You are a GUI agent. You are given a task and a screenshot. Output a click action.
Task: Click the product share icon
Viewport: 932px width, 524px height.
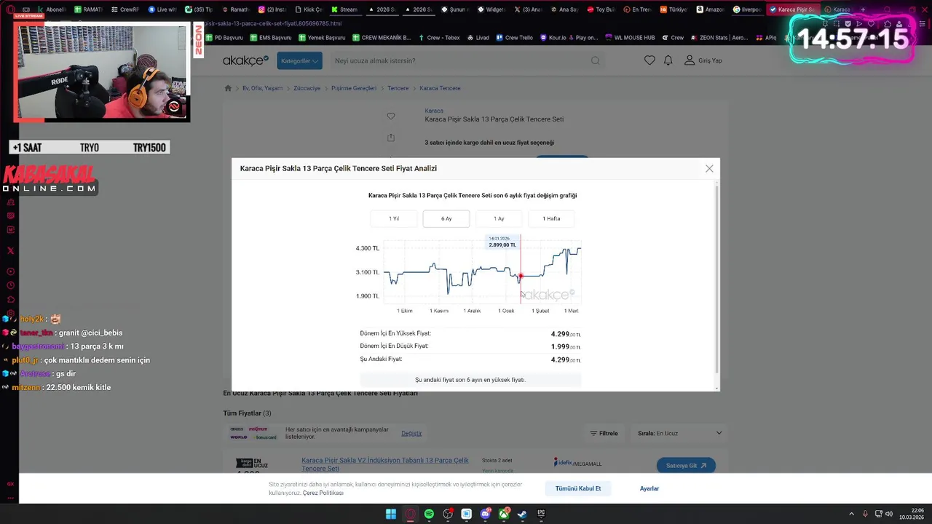pos(391,138)
